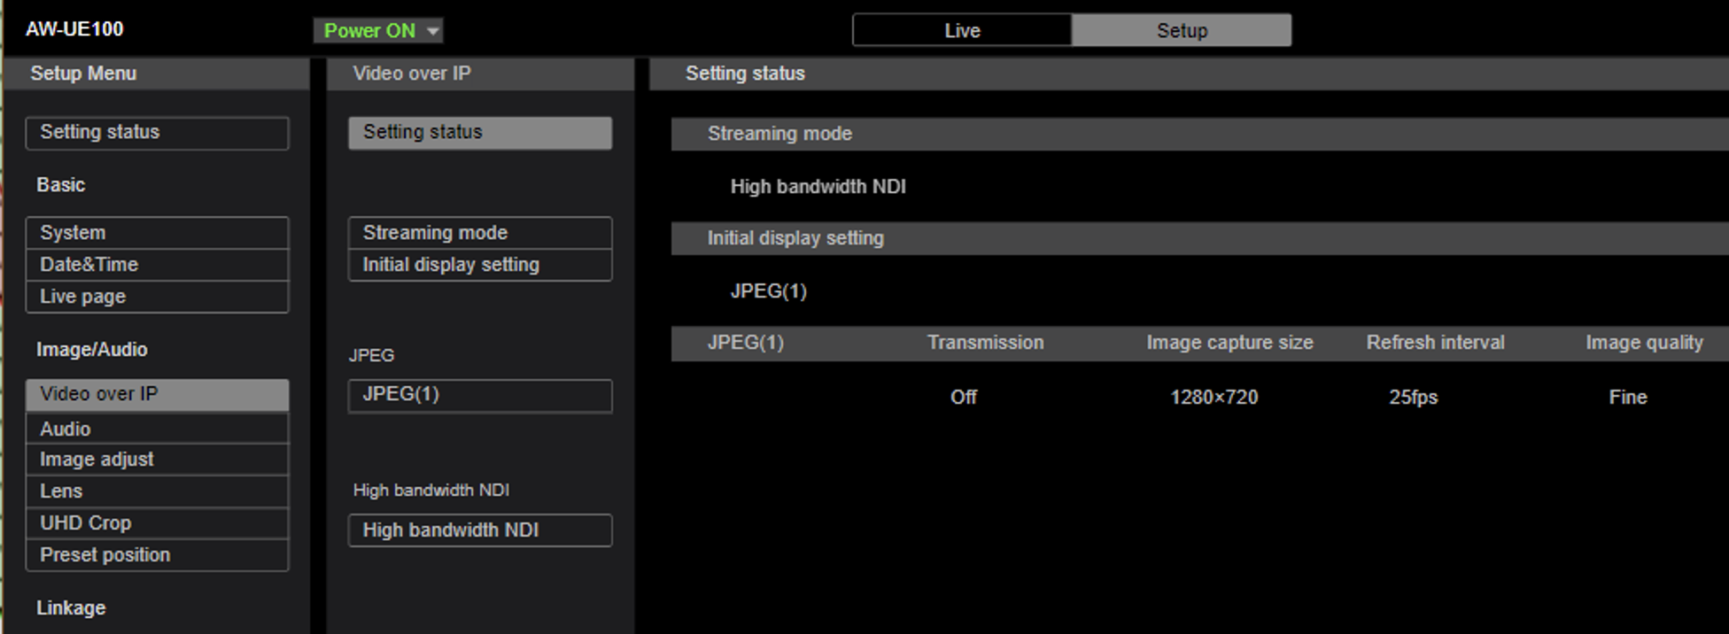Switch to the Setup tab
This screenshot has height=634, width=1729.
coord(1181,31)
